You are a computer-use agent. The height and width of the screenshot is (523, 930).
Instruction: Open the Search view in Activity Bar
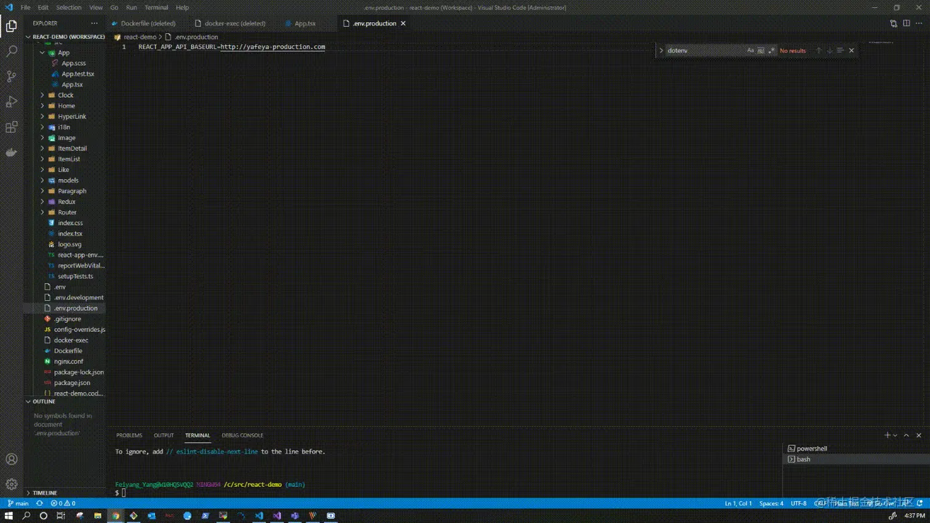11,52
